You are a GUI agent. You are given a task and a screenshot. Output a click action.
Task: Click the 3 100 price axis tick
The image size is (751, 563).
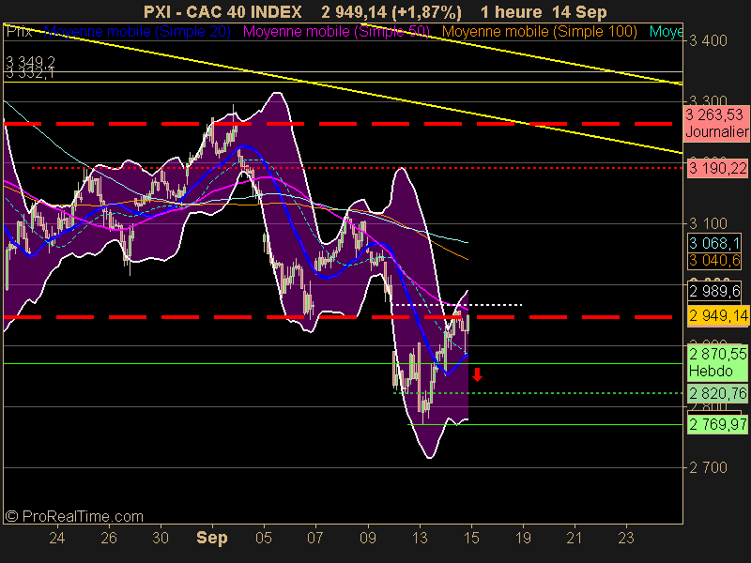click(x=708, y=223)
